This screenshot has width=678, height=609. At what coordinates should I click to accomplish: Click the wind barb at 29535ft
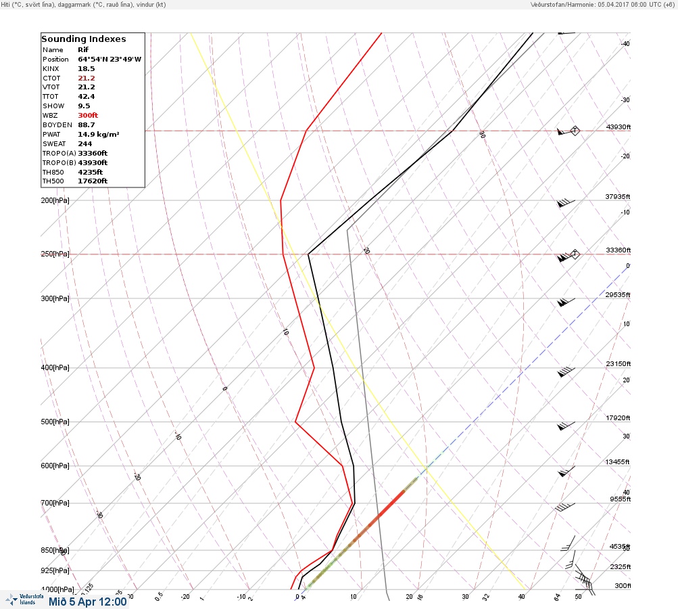click(566, 302)
